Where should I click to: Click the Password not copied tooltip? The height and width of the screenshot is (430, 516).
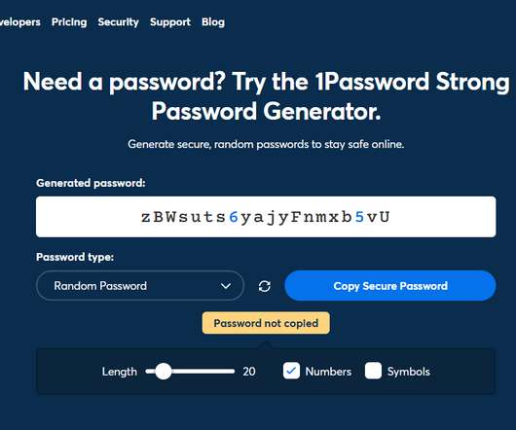tap(266, 323)
